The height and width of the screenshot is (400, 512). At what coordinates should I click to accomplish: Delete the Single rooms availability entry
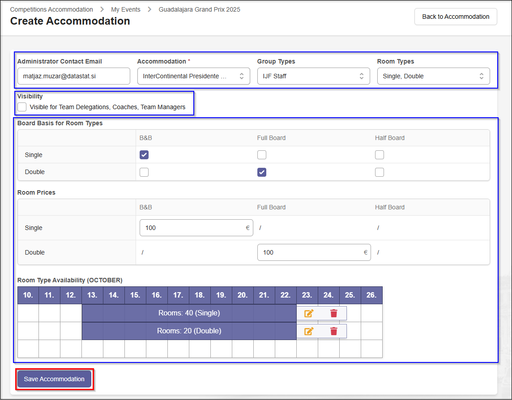(x=333, y=313)
